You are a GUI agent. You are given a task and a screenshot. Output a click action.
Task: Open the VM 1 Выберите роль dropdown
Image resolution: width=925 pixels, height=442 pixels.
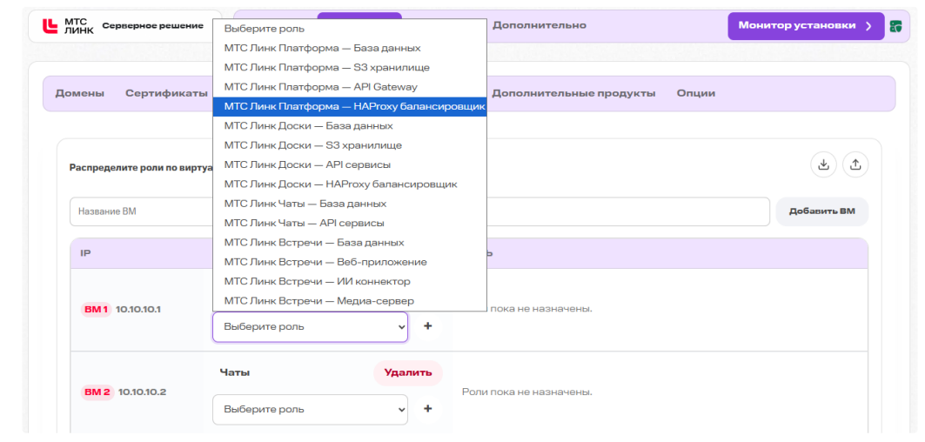click(x=311, y=326)
